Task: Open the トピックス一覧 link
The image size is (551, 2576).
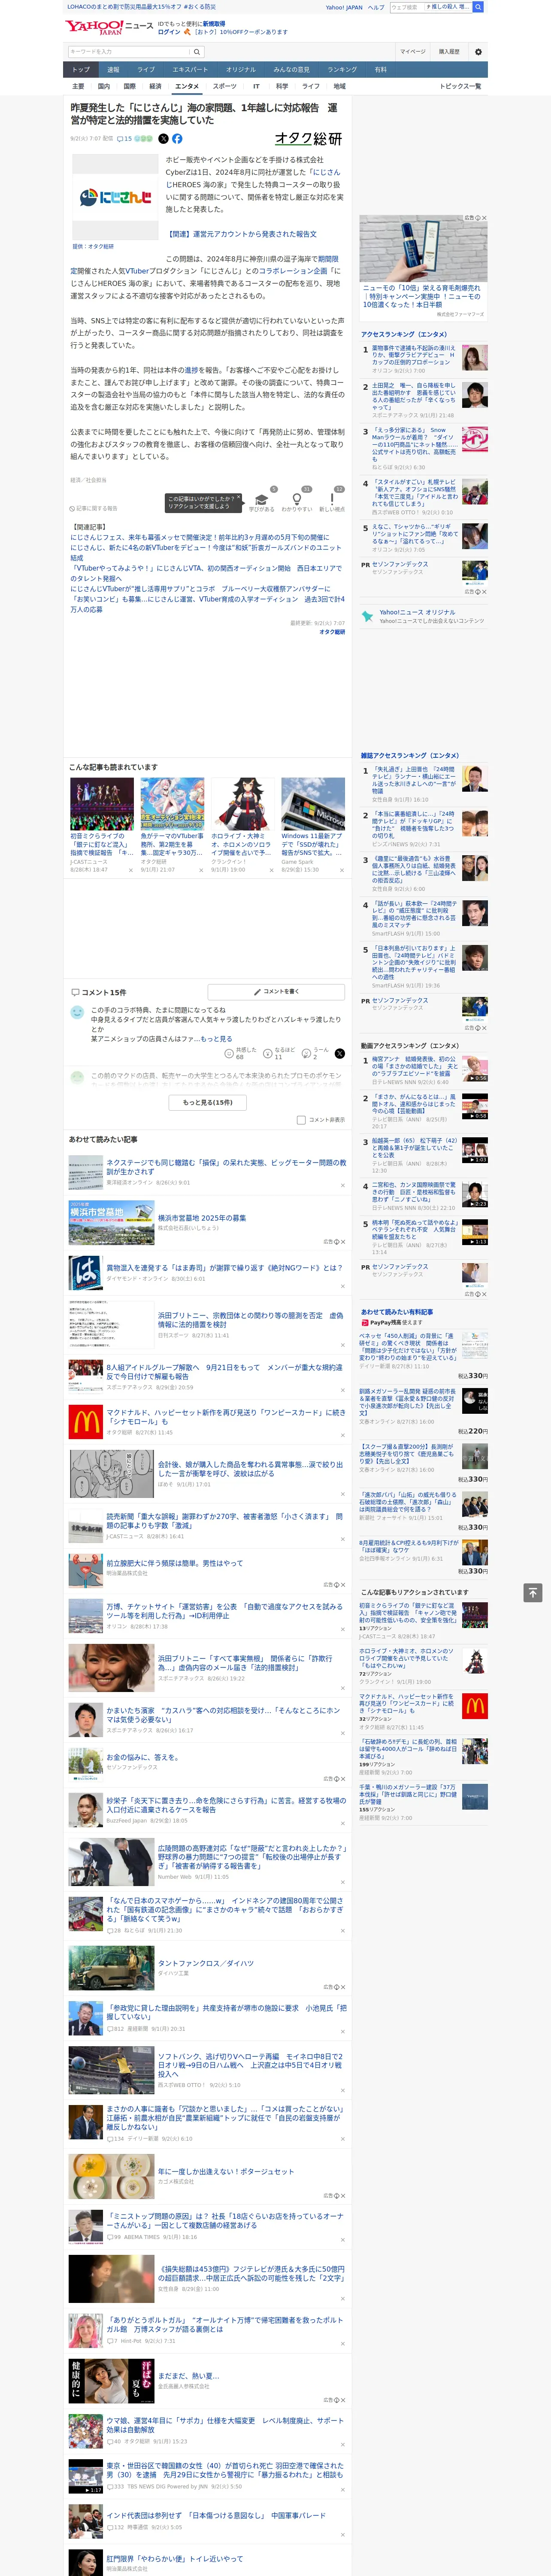Action: tap(460, 86)
